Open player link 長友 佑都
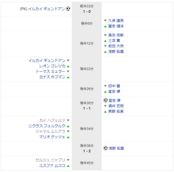 [116, 35]
